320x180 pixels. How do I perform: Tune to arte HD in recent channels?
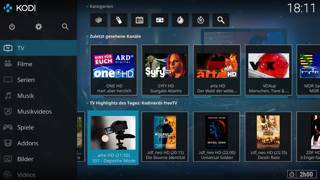[217, 70]
